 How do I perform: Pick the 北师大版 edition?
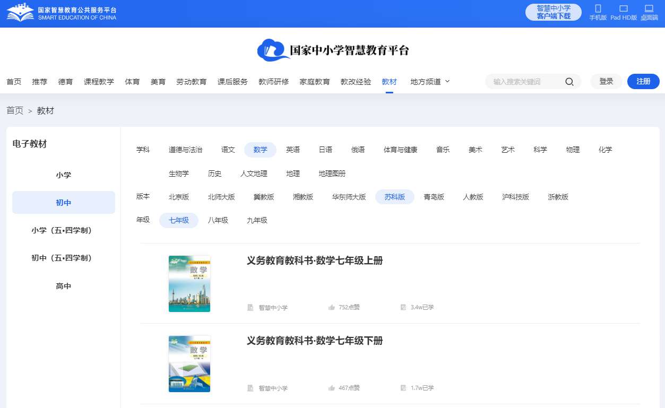coord(221,197)
